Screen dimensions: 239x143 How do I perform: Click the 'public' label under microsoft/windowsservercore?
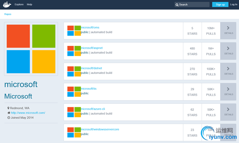click(84, 134)
